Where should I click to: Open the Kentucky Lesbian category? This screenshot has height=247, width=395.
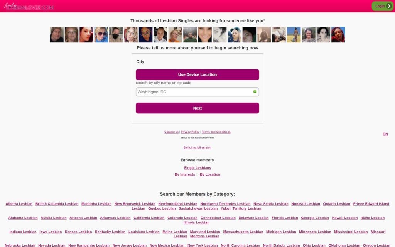click(110, 232)
